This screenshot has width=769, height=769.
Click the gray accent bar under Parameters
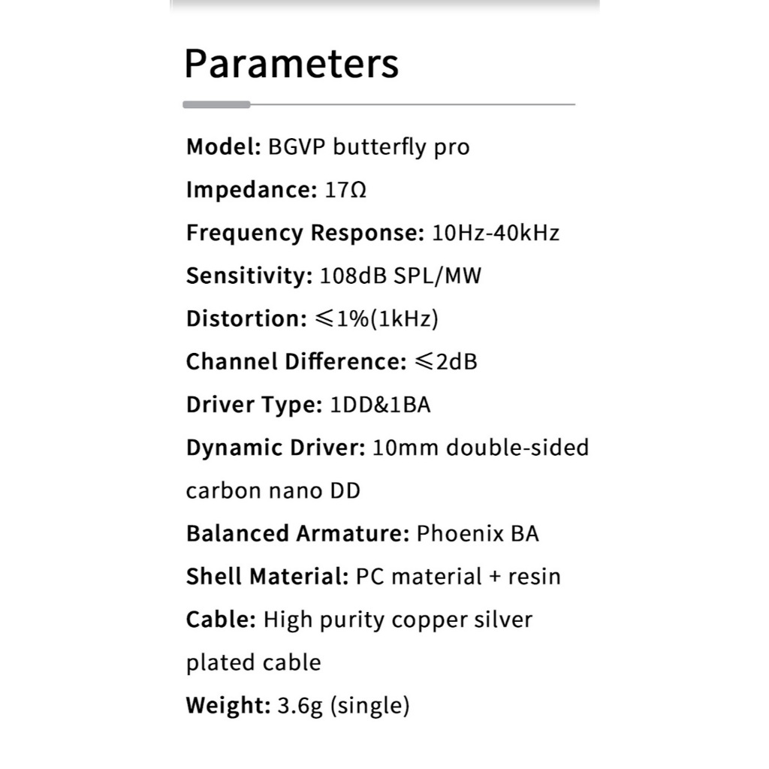[216, 104]
